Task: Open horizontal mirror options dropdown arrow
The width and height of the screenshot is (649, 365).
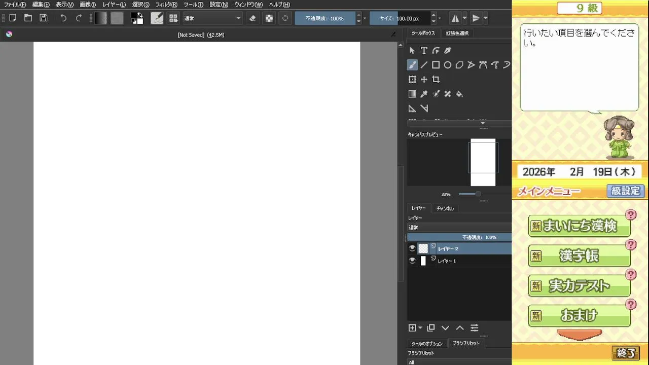Action: 465,18
